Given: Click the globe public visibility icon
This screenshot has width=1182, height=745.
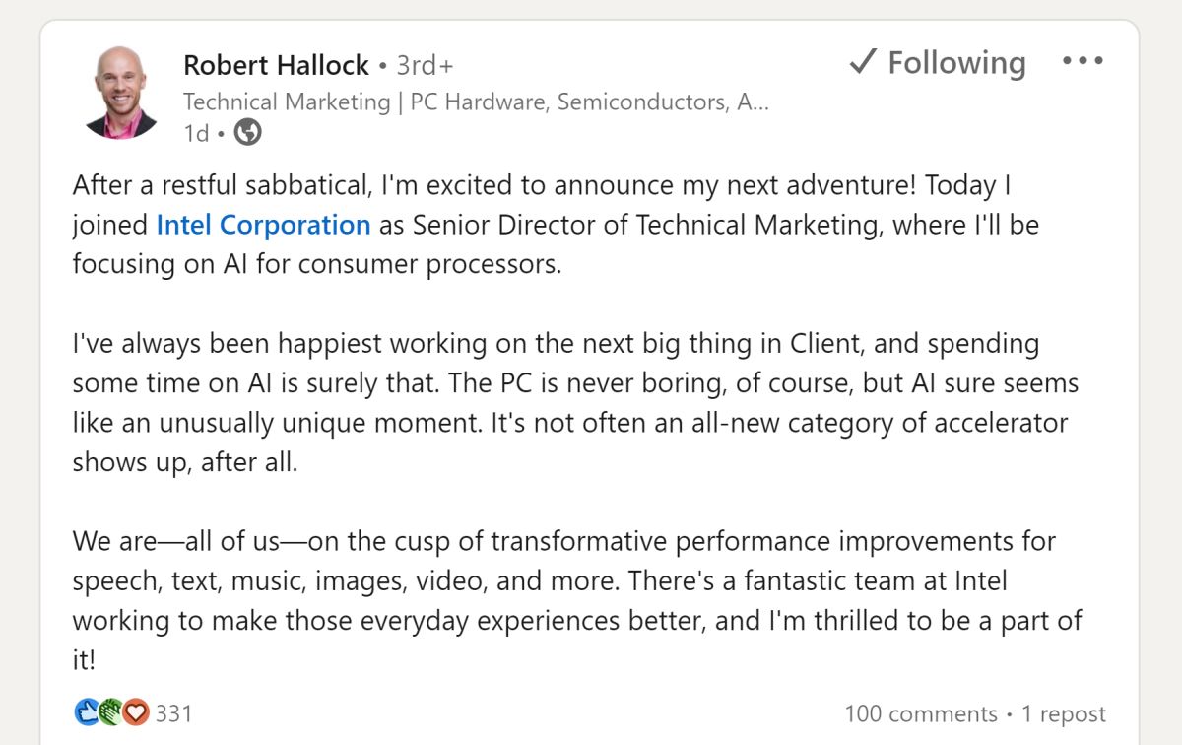Looking at the screenshot, I should 247,132.
